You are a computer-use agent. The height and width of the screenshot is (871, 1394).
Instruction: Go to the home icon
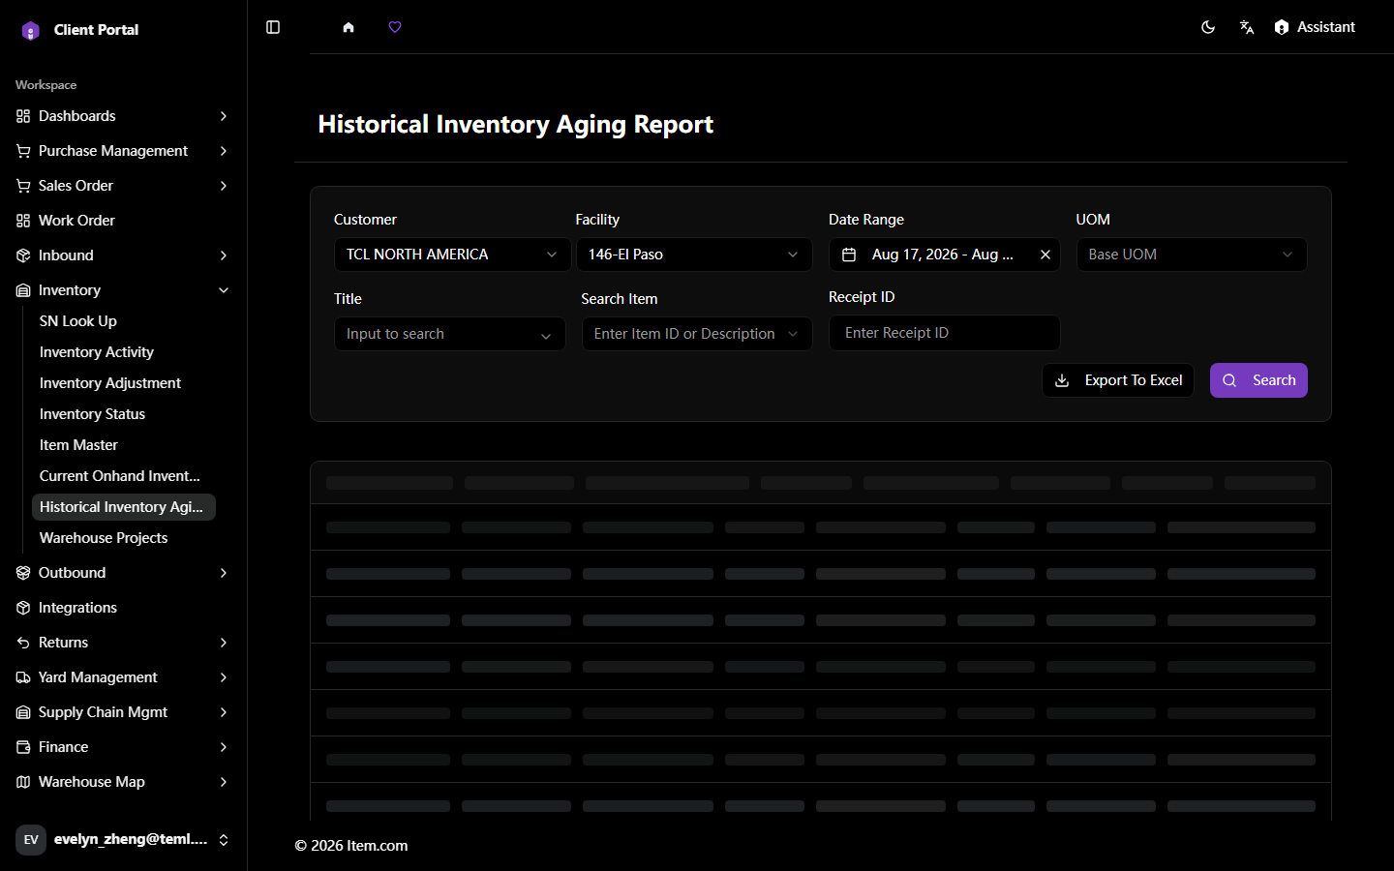(348, 27)
